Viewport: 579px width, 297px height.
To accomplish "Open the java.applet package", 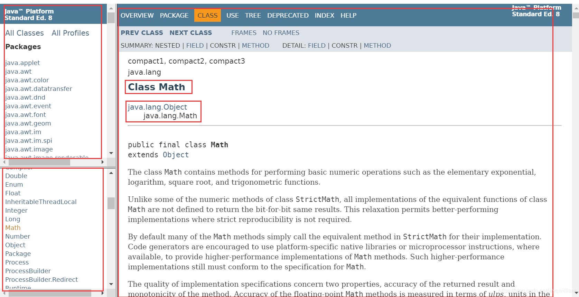I will click(22, 63).
